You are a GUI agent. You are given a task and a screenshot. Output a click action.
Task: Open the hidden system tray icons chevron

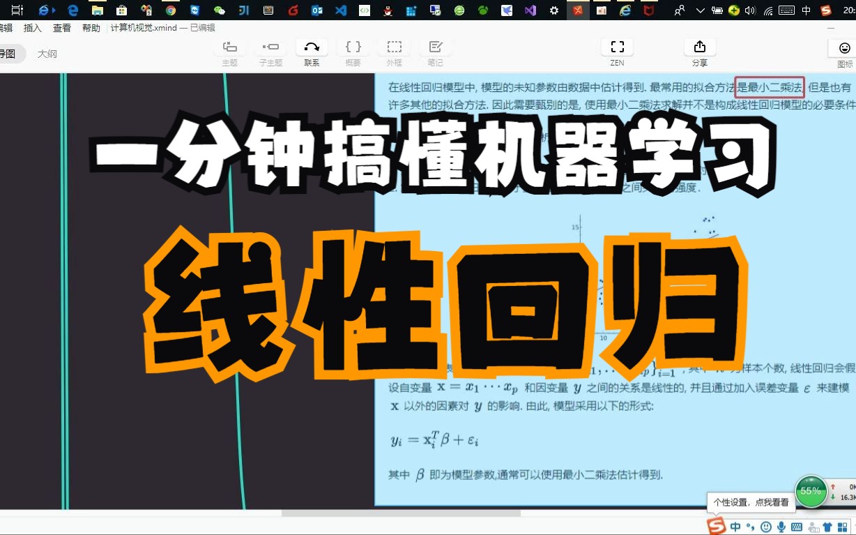(x=700, y=10)
